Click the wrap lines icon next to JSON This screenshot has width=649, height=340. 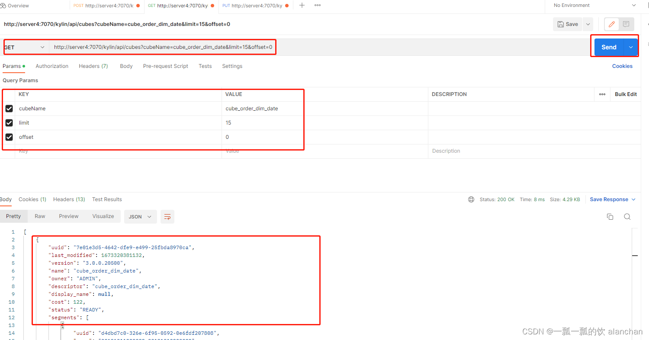[167, 217]
